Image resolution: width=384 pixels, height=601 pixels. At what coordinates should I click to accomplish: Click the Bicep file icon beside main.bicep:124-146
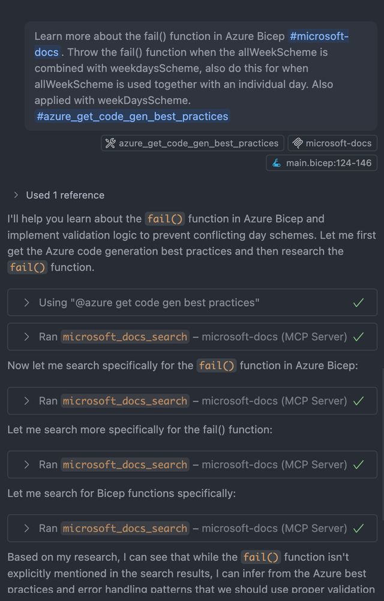click(x=277, y=163)
